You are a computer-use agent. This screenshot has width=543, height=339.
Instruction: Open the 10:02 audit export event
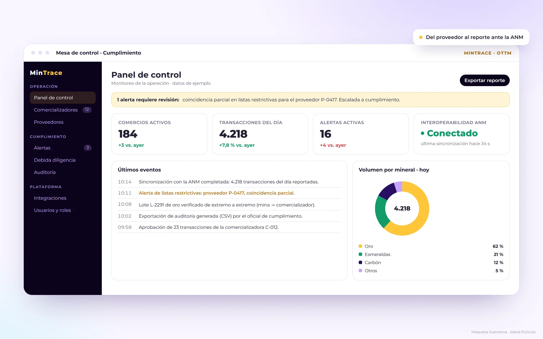click(x=229, y=216)
